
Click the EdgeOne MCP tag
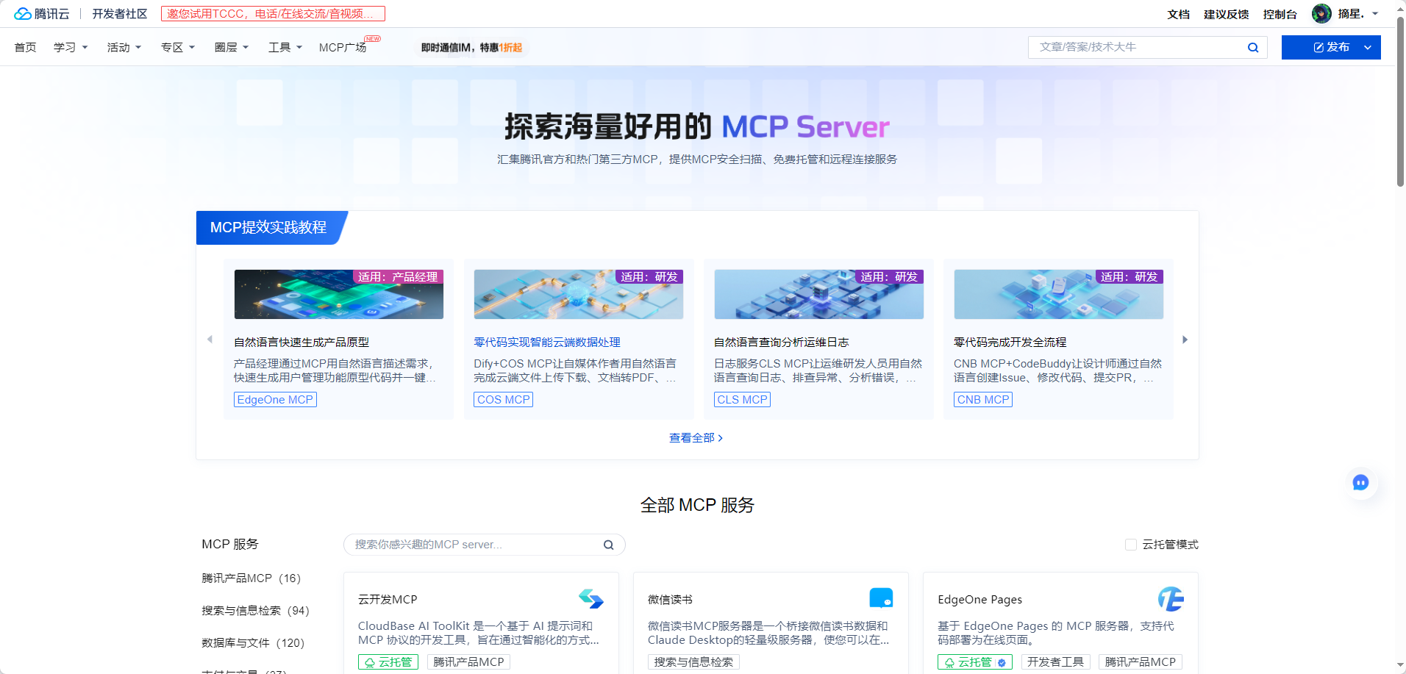[x=275, y=400]
